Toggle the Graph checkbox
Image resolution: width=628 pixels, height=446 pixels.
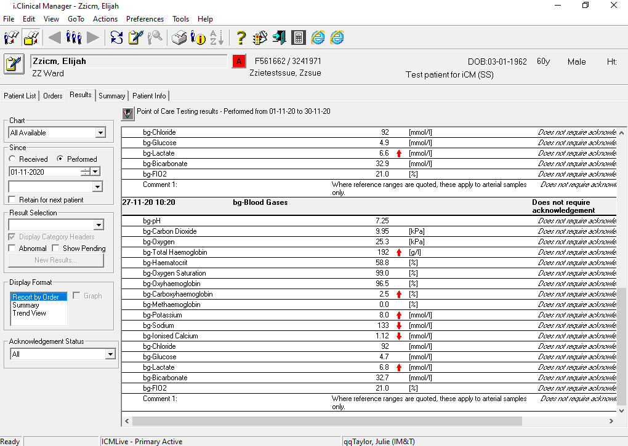(76, 296)
